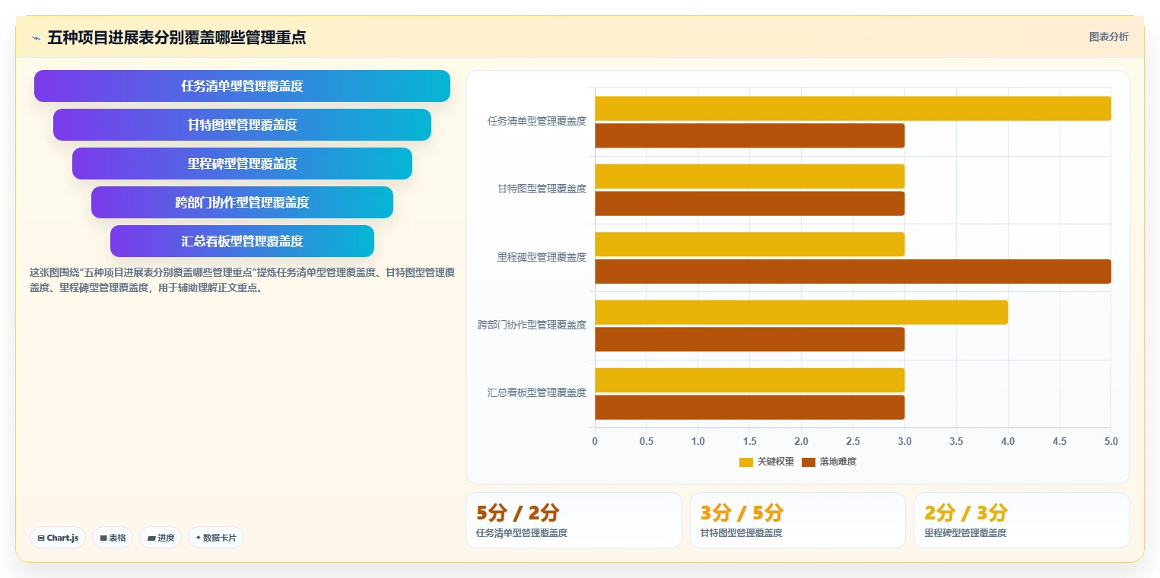Click 落地难度 bar for 甘特图型管理覆盖度
Image resolution: width=1160 pixels, height=578 pixels.
point(749,203)
